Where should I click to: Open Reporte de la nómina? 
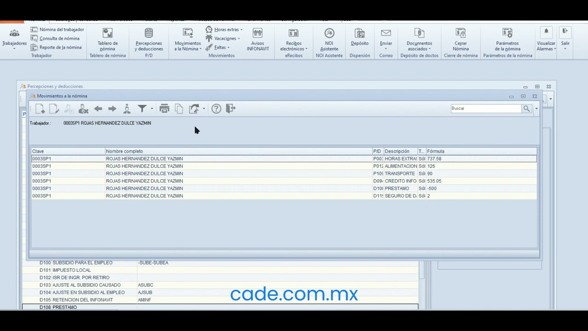56,47
